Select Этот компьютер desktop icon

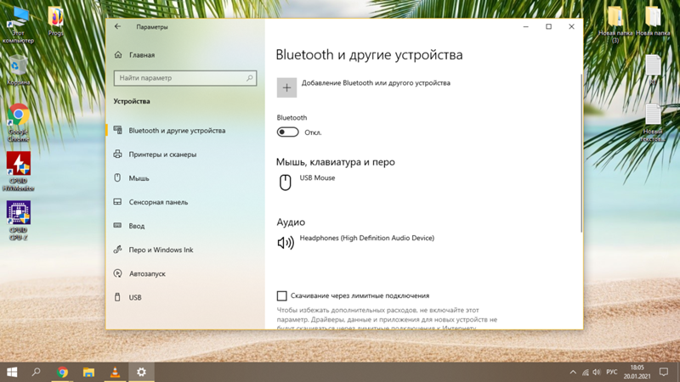point(18,25)
